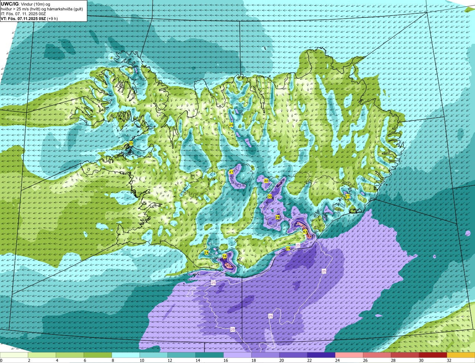The image size is (475, 363).
Task: Click the legend scale number "8"
Action: pyautogui.click(x=112, y=360)
